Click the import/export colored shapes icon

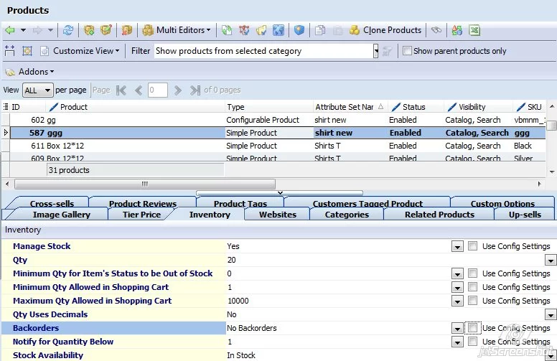pos(457,31)
